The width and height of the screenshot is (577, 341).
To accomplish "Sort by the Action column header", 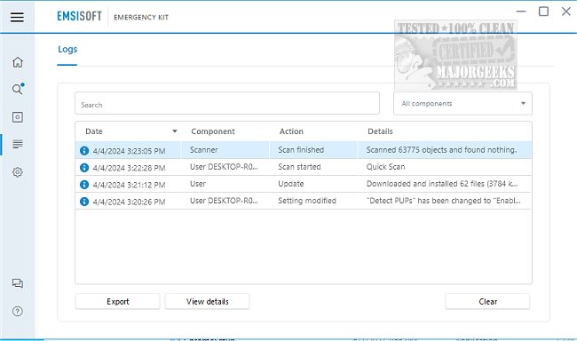I will (291, 131).
